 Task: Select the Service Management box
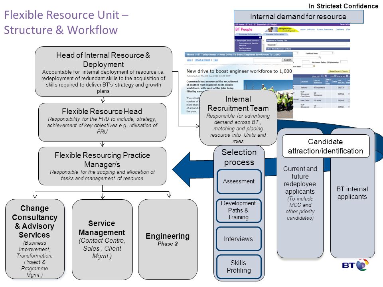pyautogui.click(x=102, y=240)
